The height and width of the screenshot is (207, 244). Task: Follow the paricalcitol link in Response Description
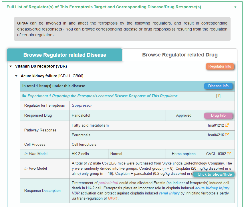108,183
